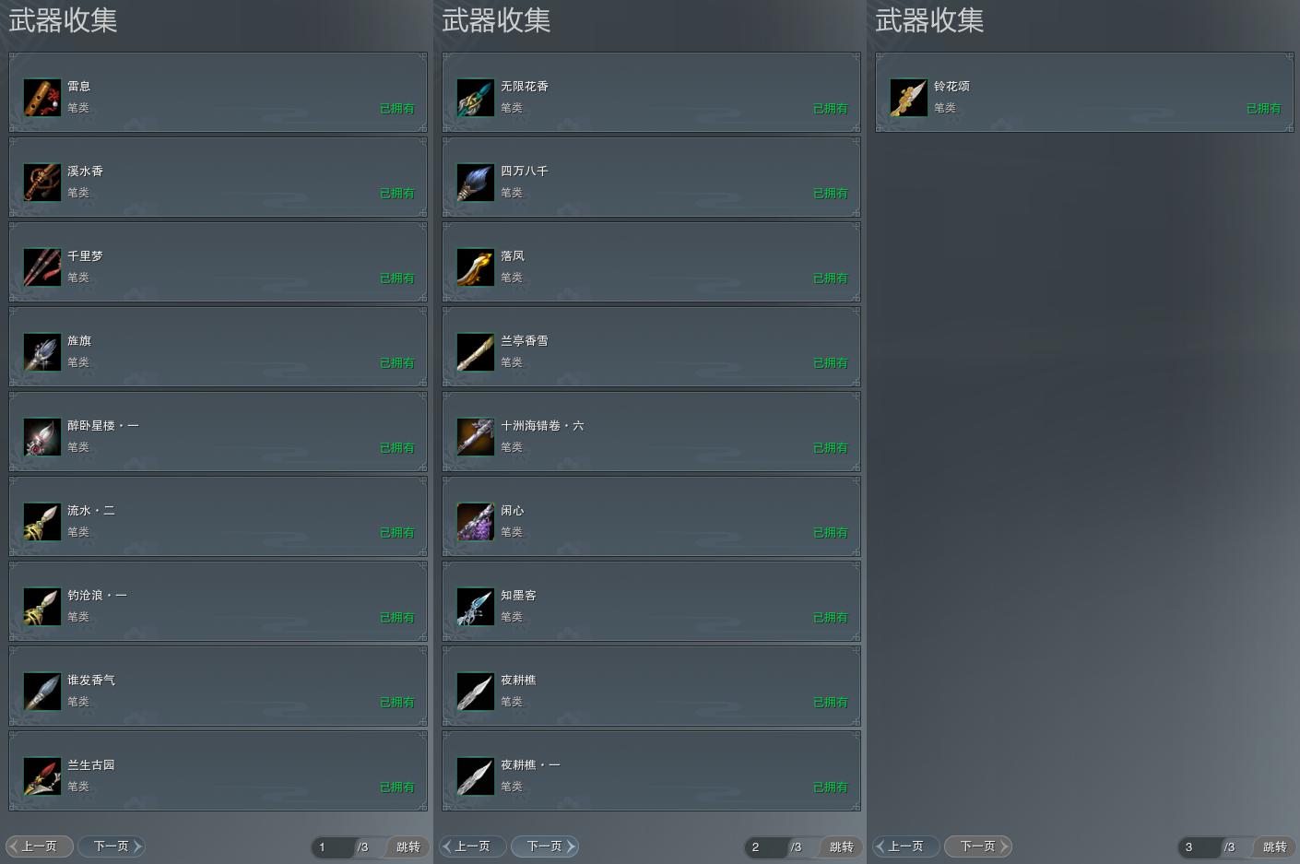
Task: Select the 溪水香 weapon icon
Action: (41, 183)
